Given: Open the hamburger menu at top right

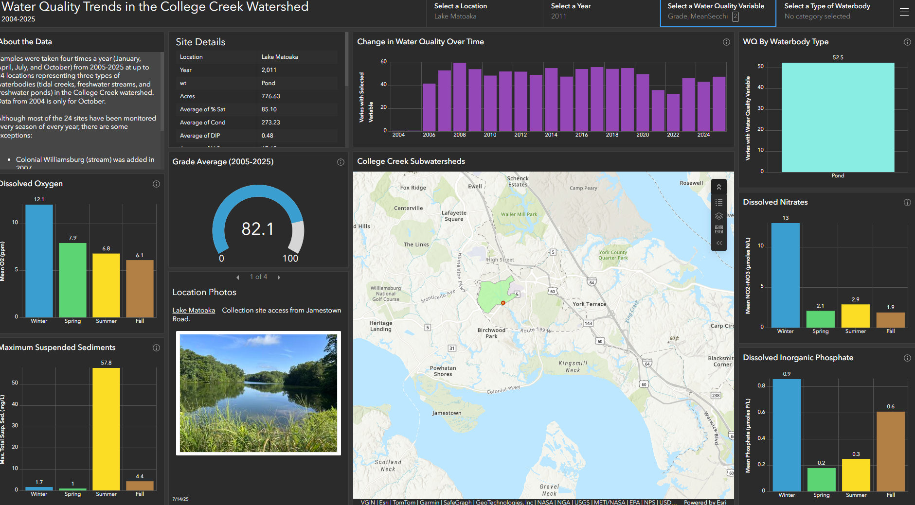Looking at the screenshot, I should [x=904, y=12].
